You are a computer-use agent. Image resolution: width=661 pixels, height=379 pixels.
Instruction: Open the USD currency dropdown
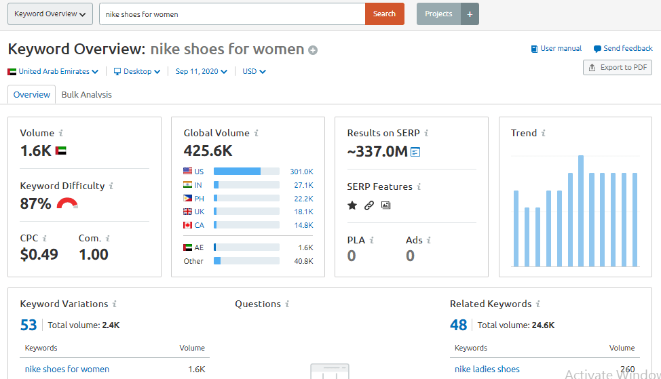(x=254, y=71)
